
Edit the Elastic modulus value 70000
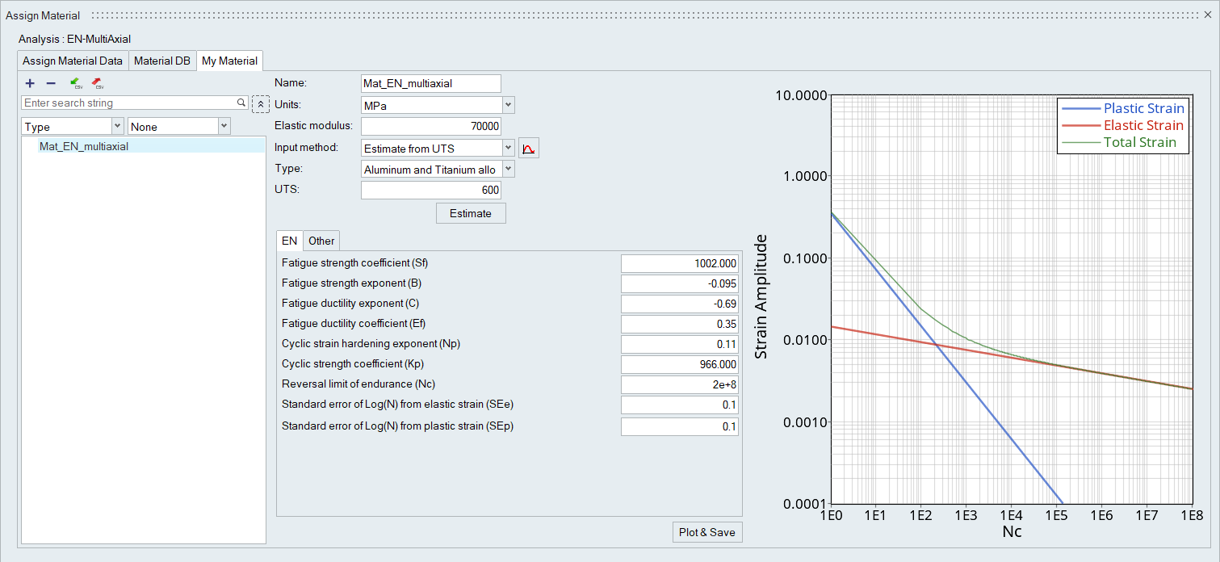431,126
